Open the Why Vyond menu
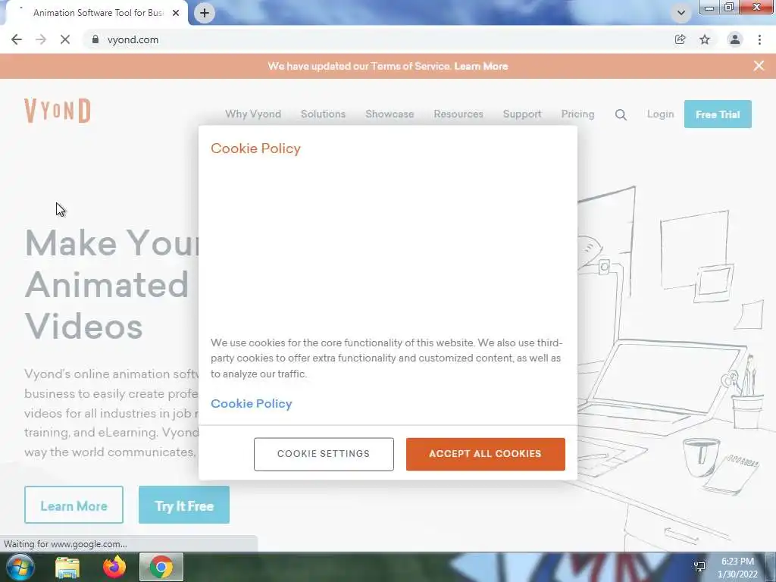This screenshot has height=582, width=776. (x=253, y=114)
